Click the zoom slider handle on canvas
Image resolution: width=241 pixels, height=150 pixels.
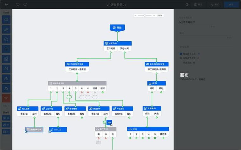click(145, 15)
